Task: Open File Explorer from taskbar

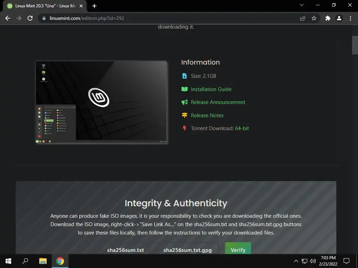Action: [x=43, y=261]
